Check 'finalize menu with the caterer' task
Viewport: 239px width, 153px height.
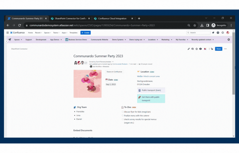tap(123, 116)
